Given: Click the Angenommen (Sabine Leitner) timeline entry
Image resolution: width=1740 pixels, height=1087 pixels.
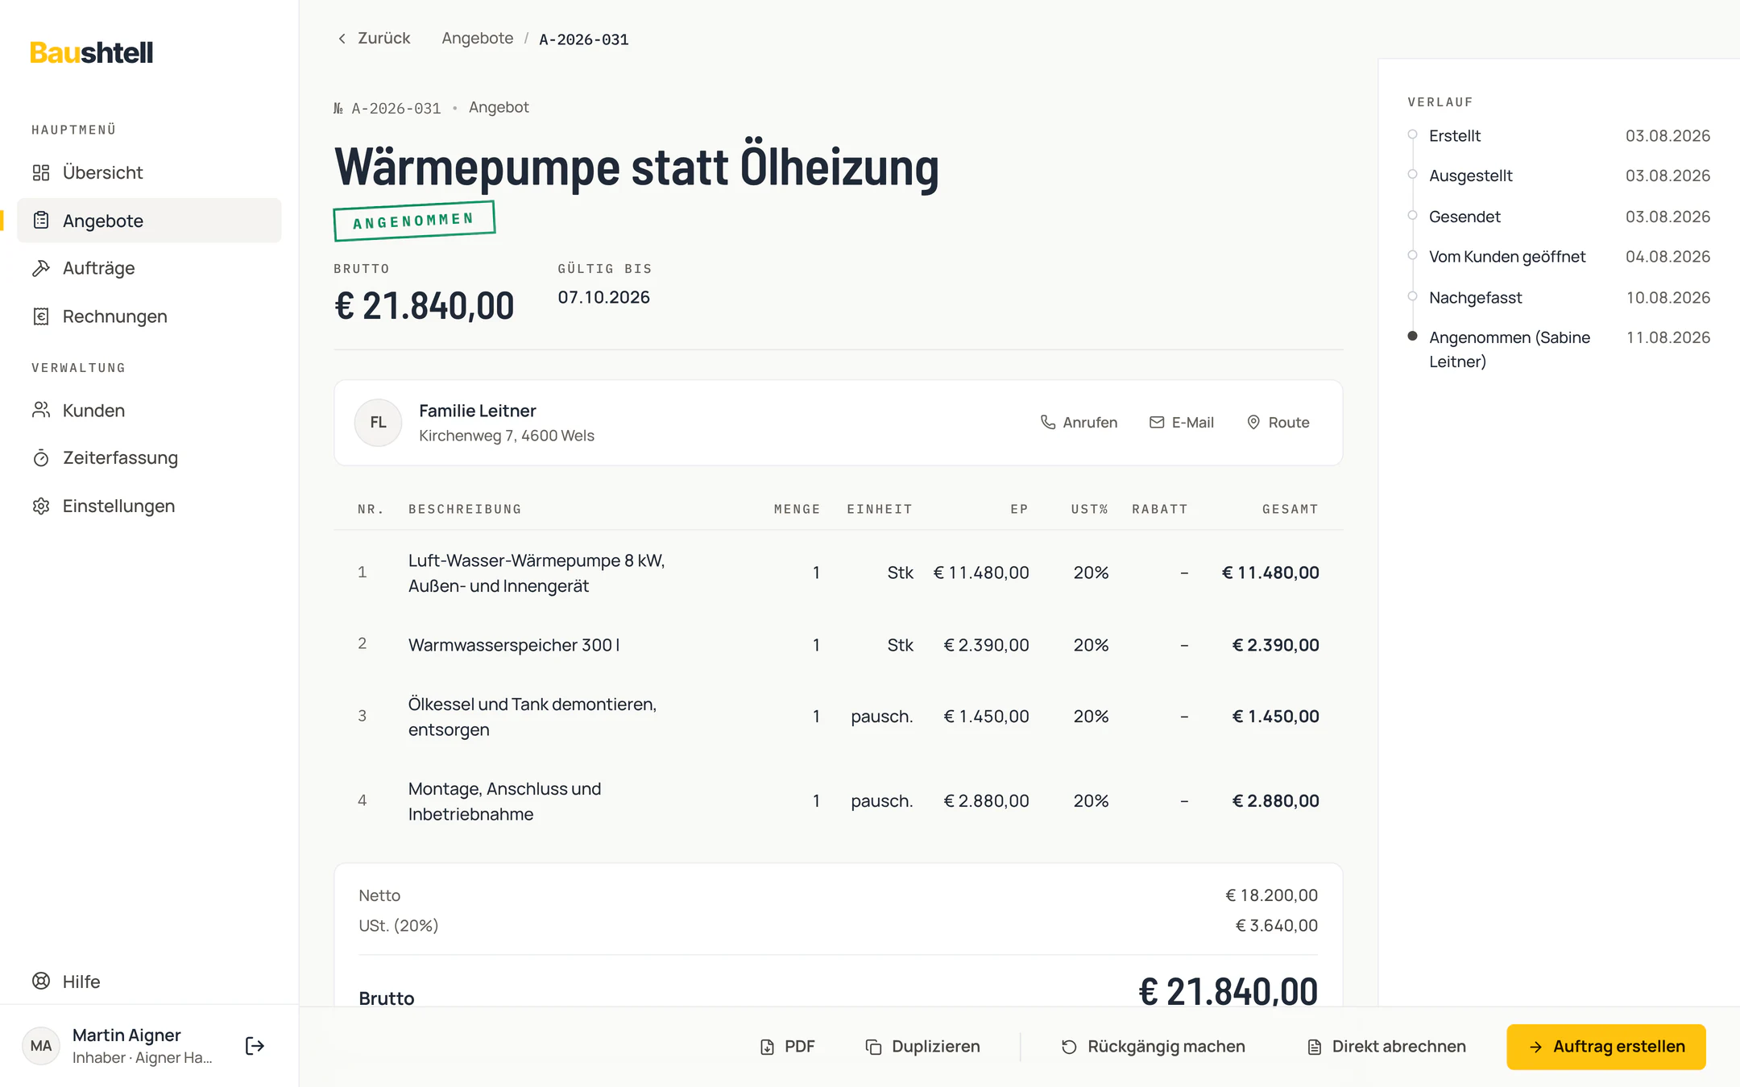Looking at the screenshot, I should (x=1510, y=349).
